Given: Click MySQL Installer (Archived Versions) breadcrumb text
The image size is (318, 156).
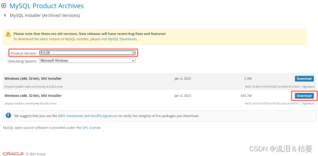Looking at the screenshot, I should pyautogui.click(x=45, y=15).
